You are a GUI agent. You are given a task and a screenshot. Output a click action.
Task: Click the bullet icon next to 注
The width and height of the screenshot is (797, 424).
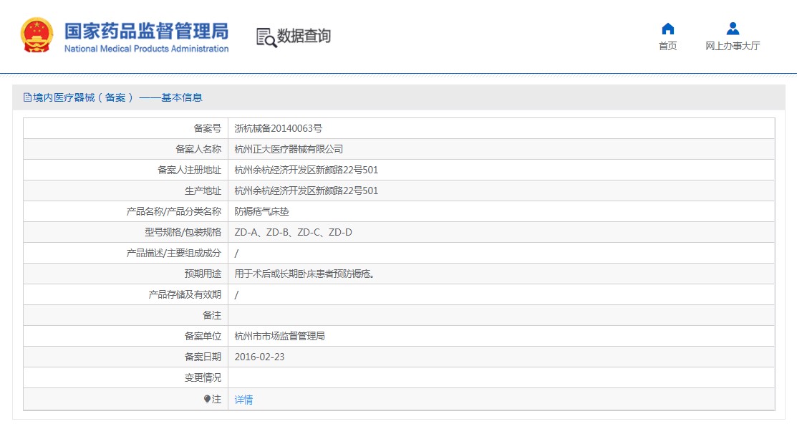[207, 399]
